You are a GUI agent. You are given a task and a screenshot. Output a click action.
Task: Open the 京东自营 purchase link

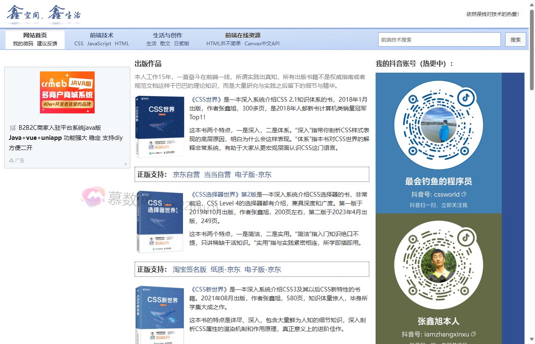pyautogui.click(x=186, y=175)
